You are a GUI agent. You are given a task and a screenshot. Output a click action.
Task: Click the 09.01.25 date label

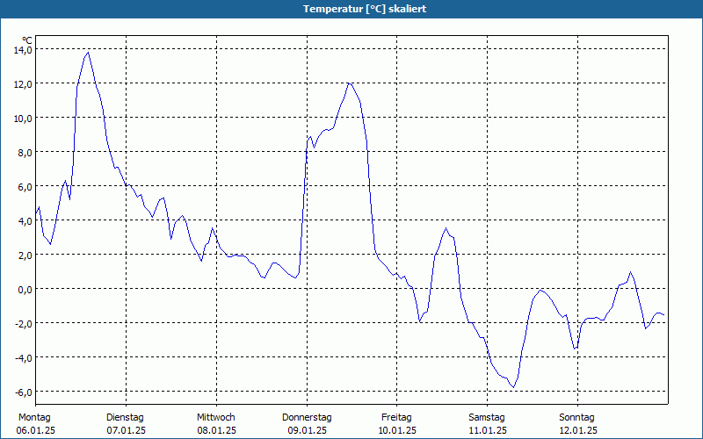tap(307, 430)
